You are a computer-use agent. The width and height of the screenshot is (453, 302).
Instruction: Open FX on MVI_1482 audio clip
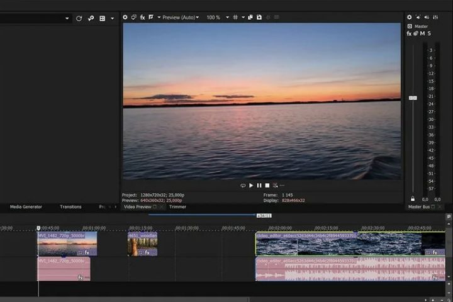[x=81, y=277]
